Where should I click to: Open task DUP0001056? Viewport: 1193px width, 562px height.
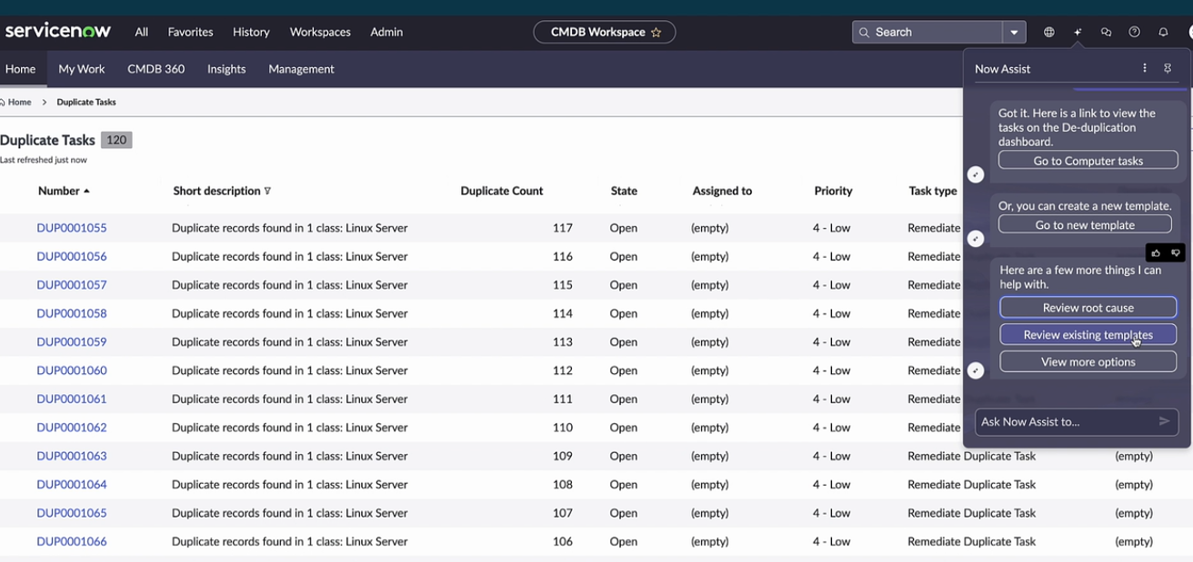pos(72,256)
